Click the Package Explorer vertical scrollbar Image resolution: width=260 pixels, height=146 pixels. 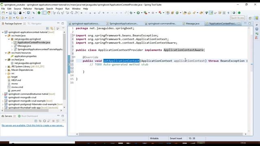click(x=64, y=66)
